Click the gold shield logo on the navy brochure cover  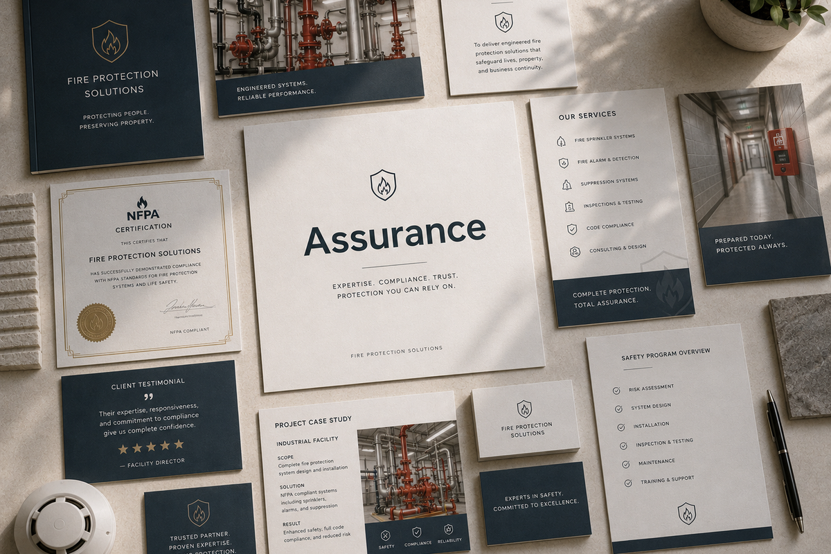[x=110, y=41]
